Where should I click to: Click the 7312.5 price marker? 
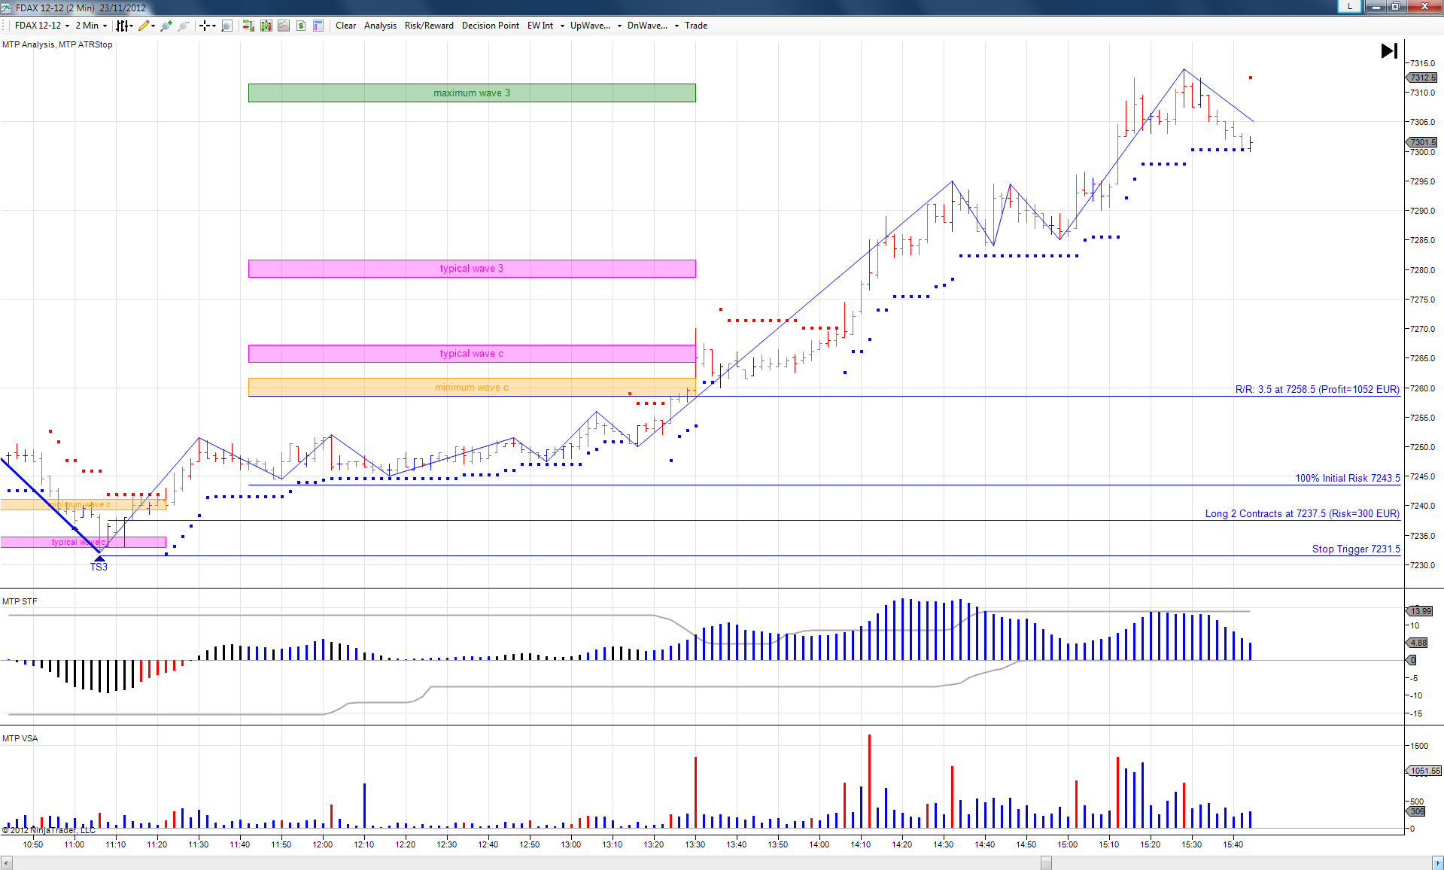click(x=1421, y=78)
